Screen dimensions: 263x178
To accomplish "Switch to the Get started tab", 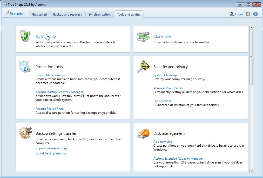I will click(x=39, y=15).
